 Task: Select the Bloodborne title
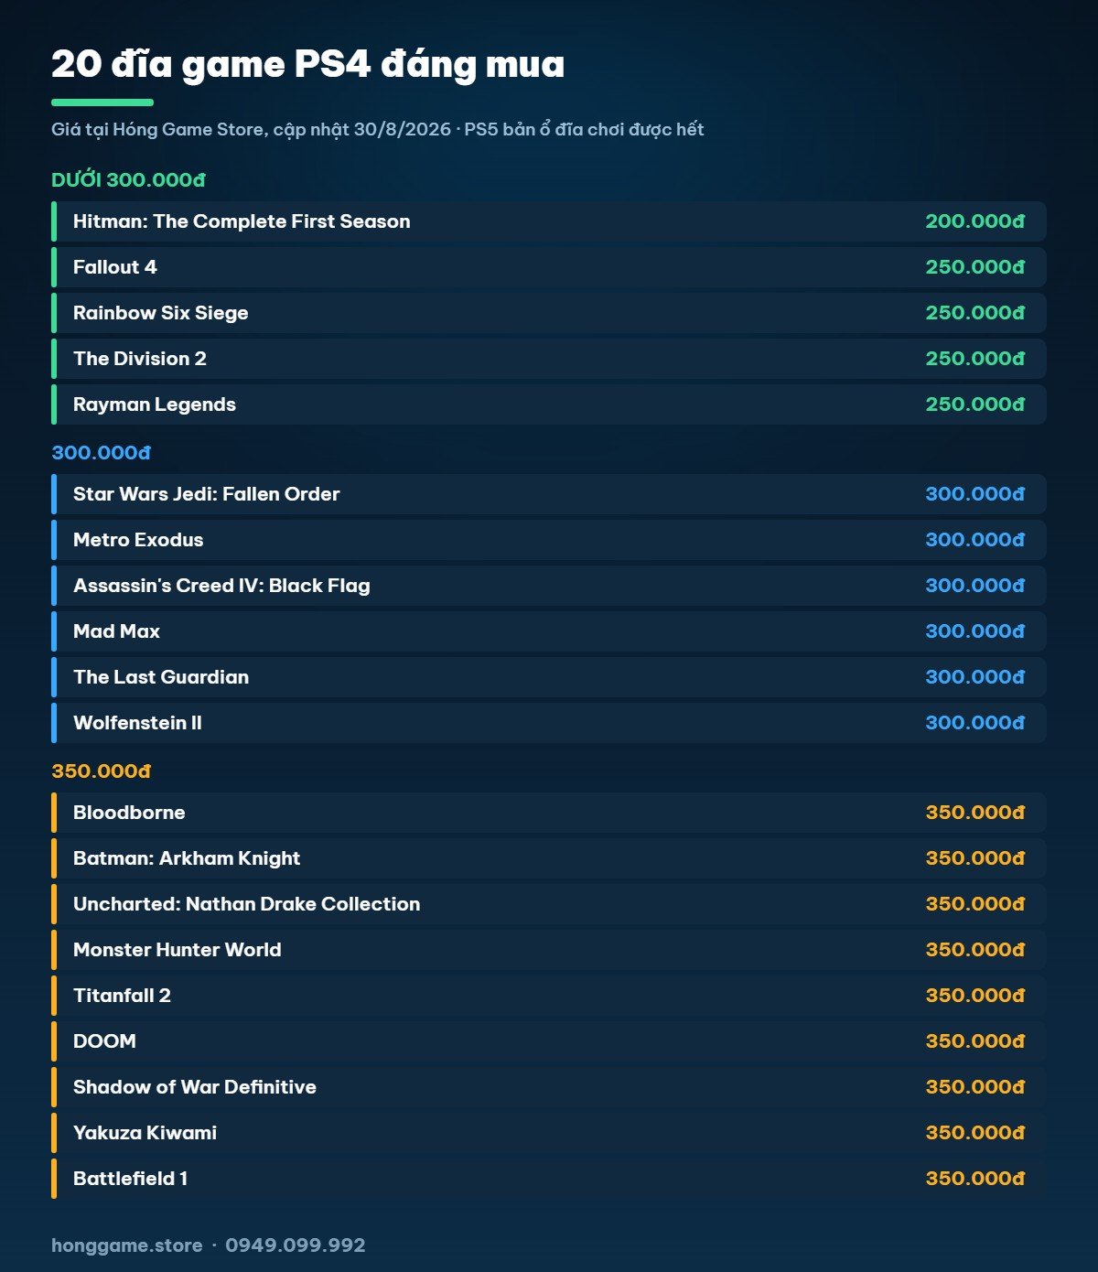pos(129,813)
